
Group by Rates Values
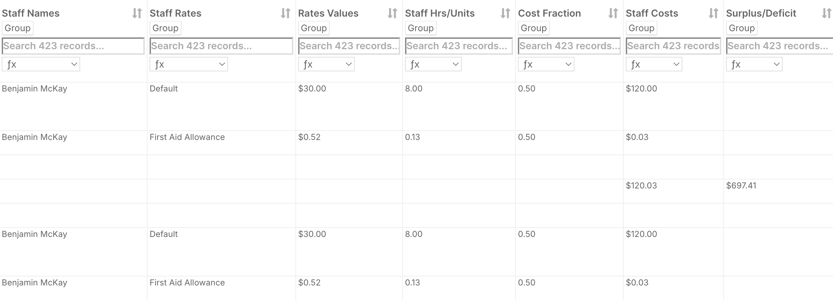313,28
